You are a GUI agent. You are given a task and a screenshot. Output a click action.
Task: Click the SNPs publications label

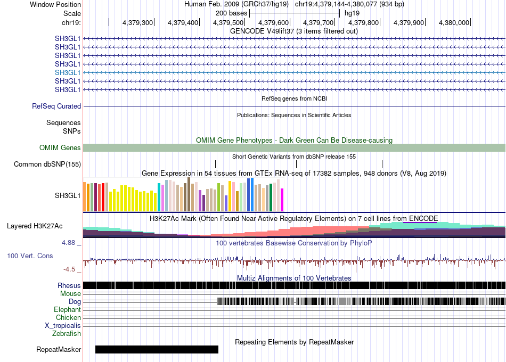72,131
